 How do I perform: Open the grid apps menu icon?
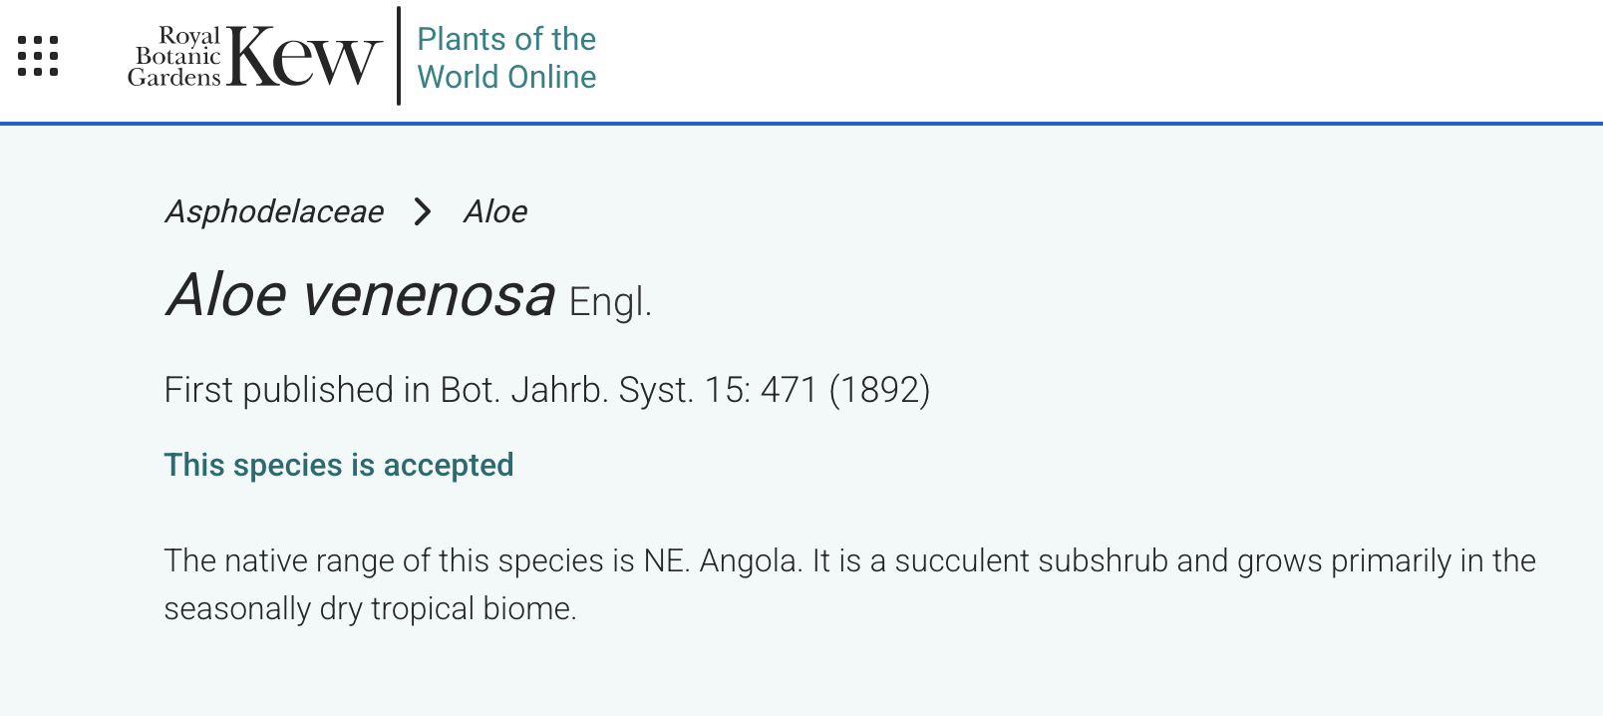(x=38, y=56)
